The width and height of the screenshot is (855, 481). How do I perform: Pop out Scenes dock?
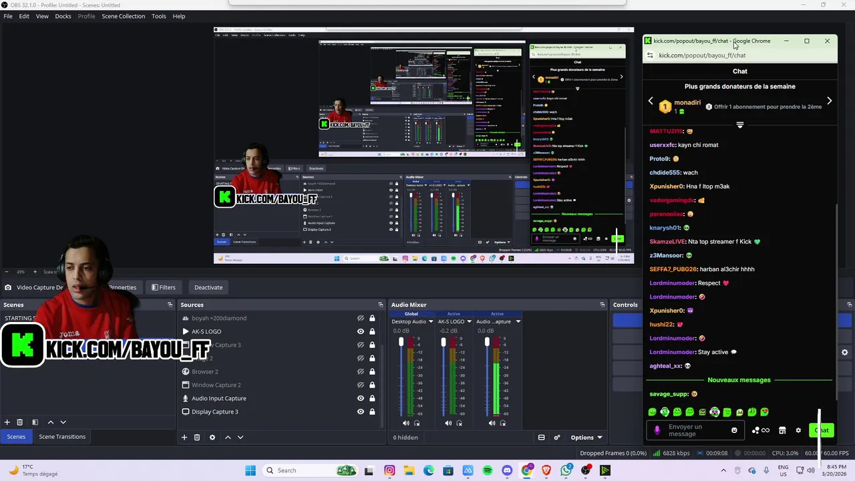tap(170, 305)
